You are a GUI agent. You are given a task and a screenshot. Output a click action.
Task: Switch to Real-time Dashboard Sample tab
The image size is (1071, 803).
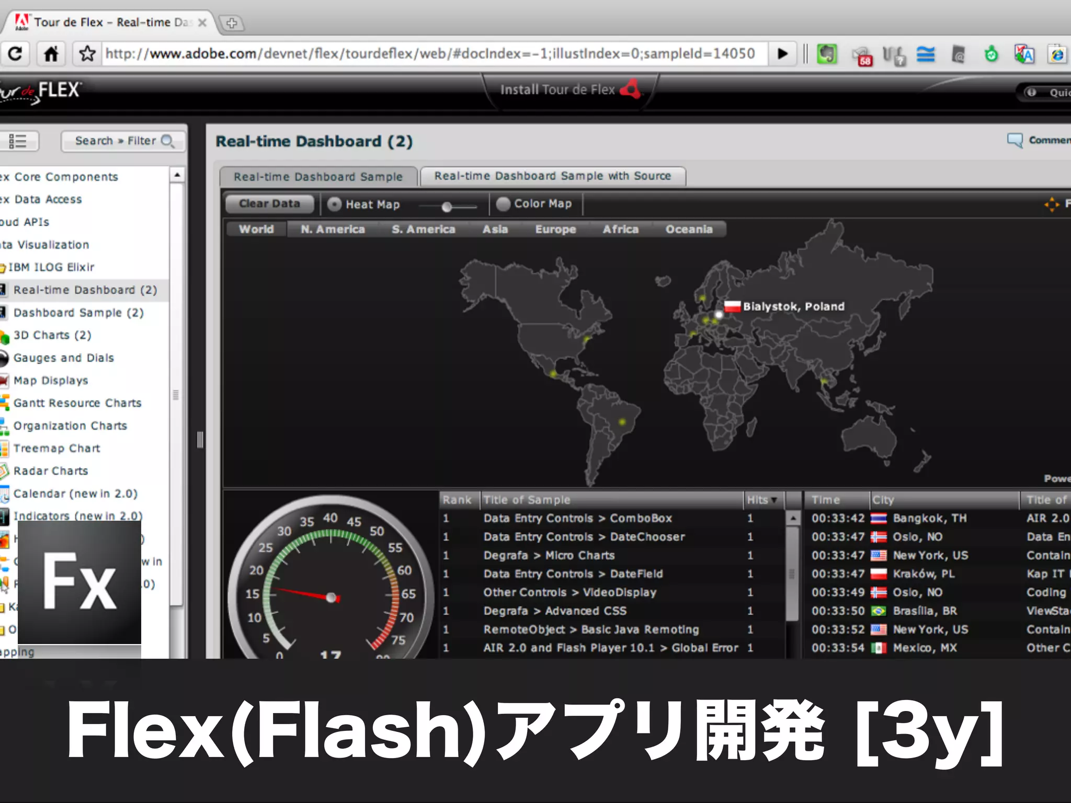point(318,177)
